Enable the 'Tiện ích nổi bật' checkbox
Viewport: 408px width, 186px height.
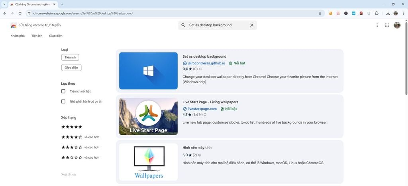(x=63, y=91)
